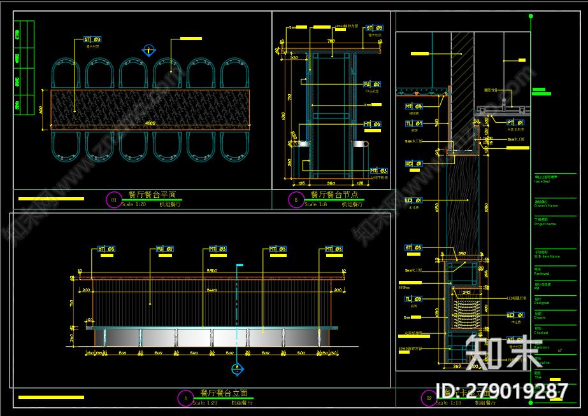Select the magenta circle marker labeled 02

429,399
